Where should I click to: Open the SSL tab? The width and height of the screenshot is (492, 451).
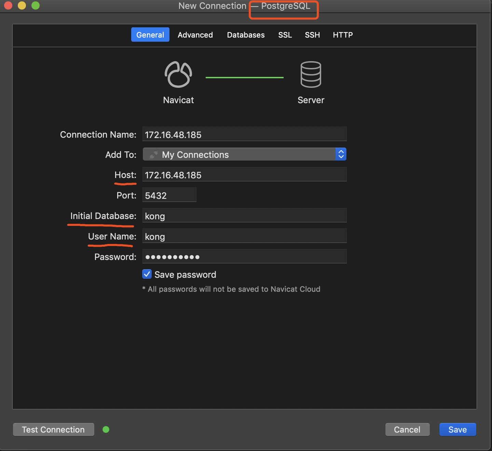coord(285,35)
